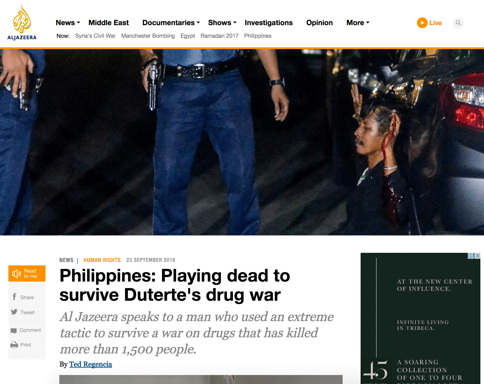Screen dimensions: 484x384
Task: Open author Ted Regencia's link
Action: (x=91, y=364)
